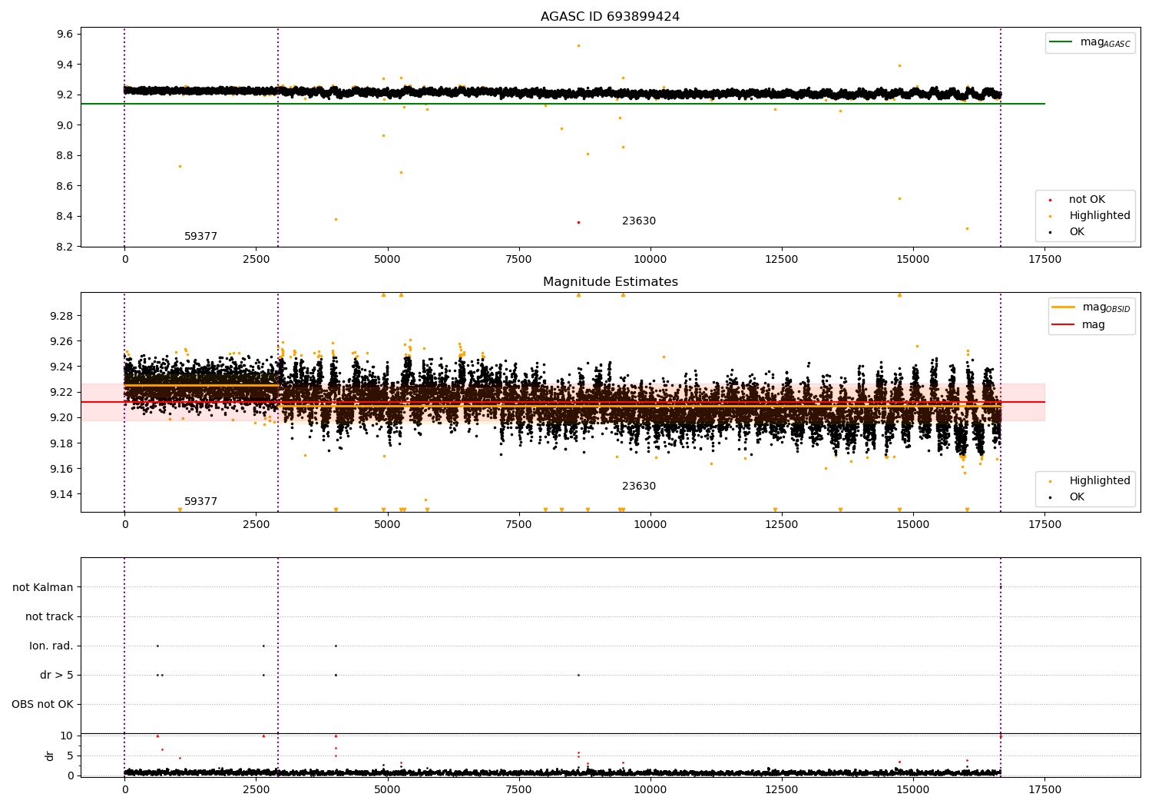1152x807 pixels.
Task: Click the 'Ion. rad.' axis label
Action: 51,646
